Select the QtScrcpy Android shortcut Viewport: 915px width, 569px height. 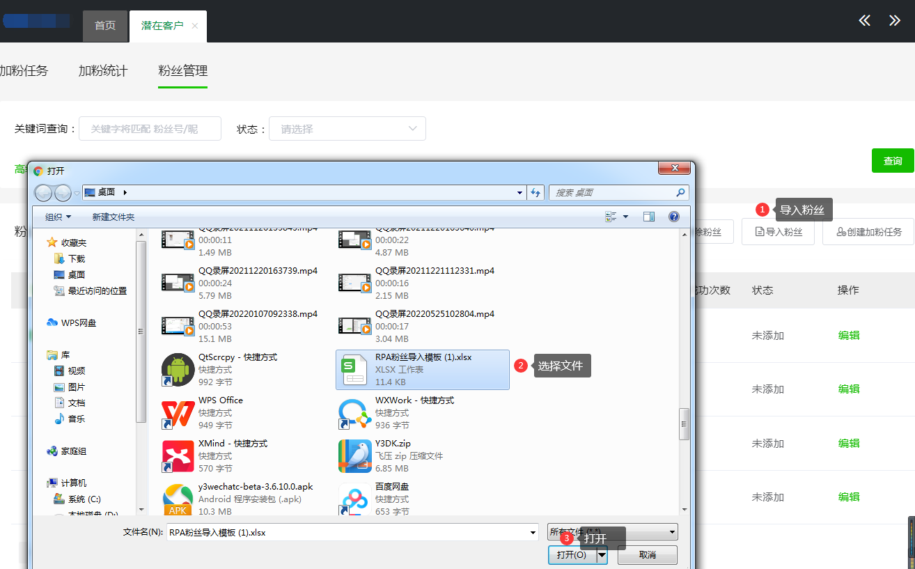(178, 370)
